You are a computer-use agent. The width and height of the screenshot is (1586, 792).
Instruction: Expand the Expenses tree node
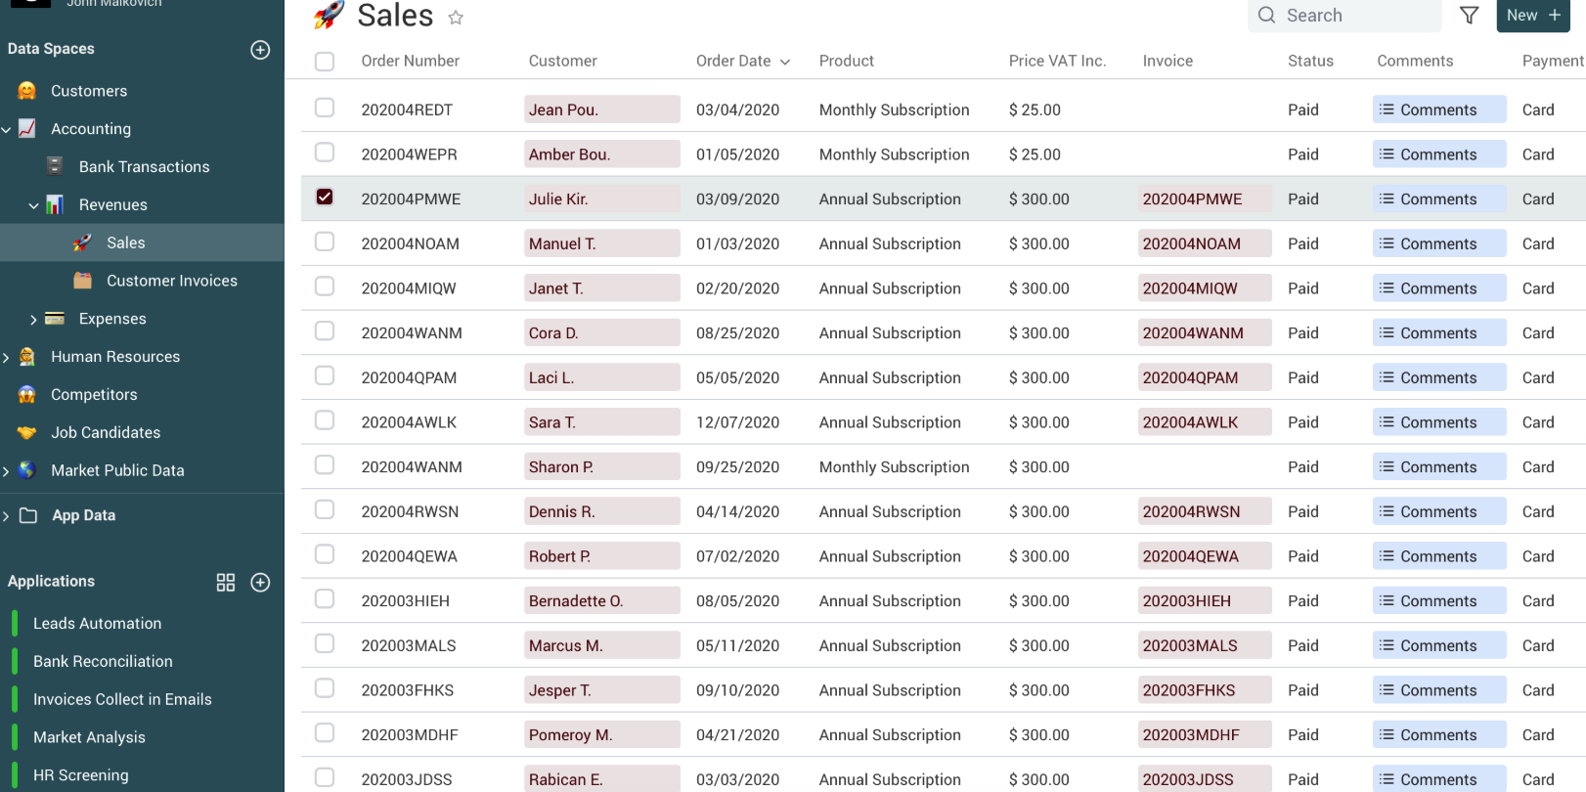click(33, 319)
